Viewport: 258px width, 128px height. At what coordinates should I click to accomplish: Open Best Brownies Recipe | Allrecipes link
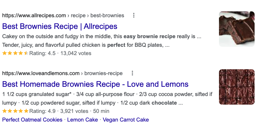pos(60,26)
